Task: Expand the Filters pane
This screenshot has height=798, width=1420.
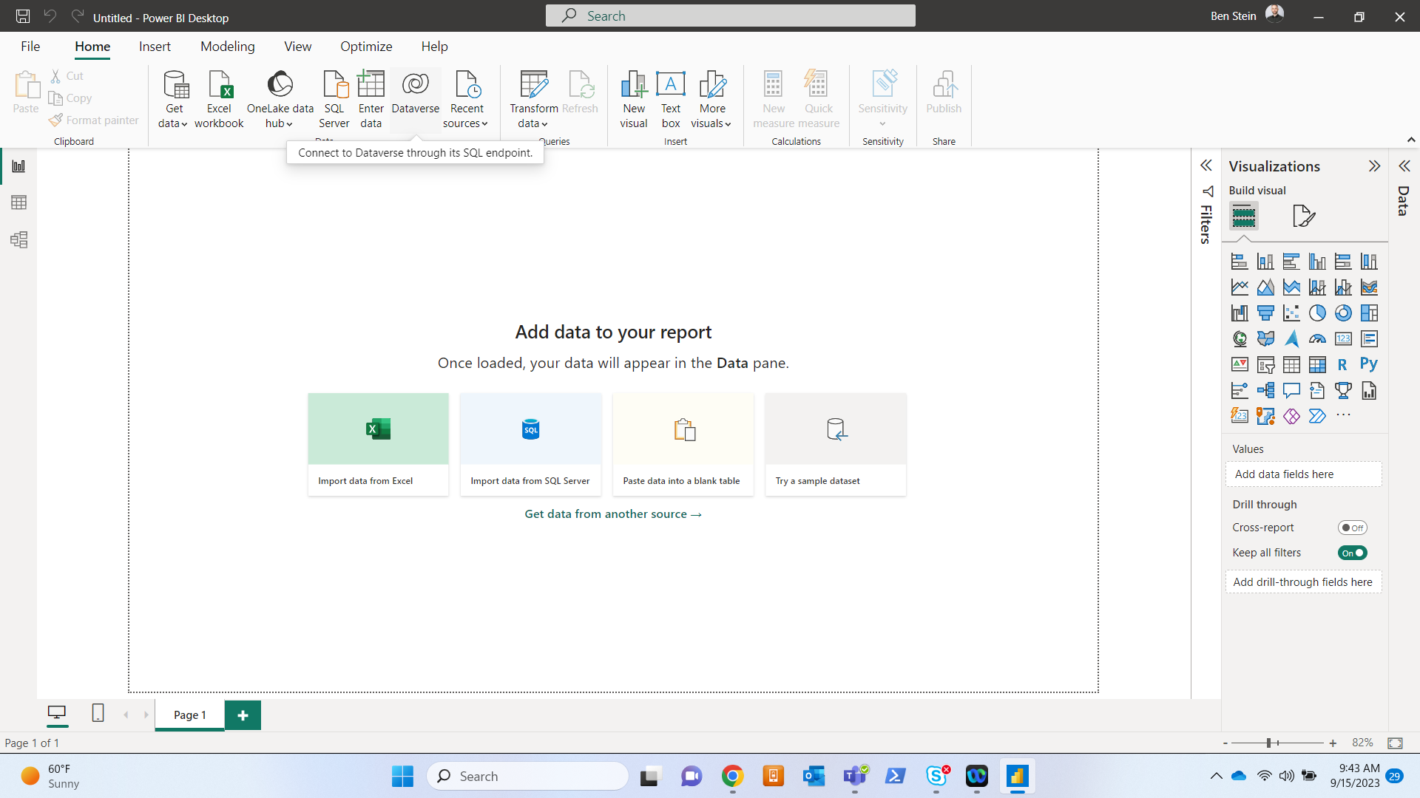Action: click(1206, 166)
